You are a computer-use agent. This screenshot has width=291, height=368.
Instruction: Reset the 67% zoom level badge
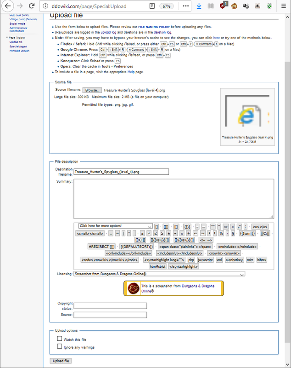(x=167, y=6)
